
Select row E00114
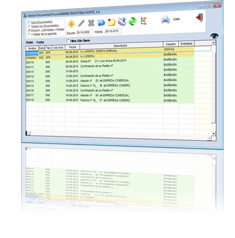110,86
